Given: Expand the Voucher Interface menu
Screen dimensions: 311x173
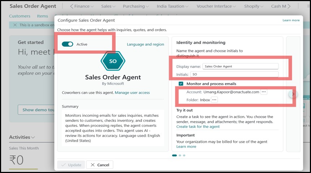Looking at the screenshot, I should click(x=216, y=6).
